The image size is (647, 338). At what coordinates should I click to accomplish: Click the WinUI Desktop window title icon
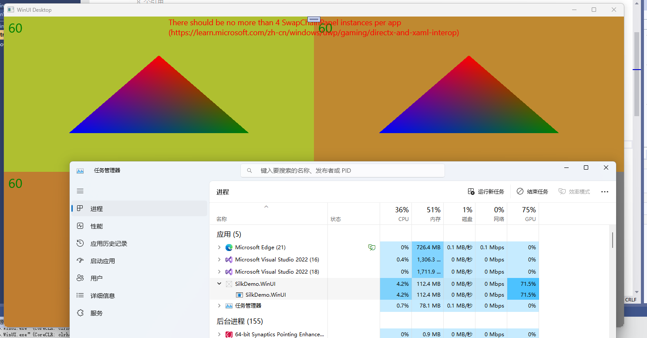click(10, 10)
